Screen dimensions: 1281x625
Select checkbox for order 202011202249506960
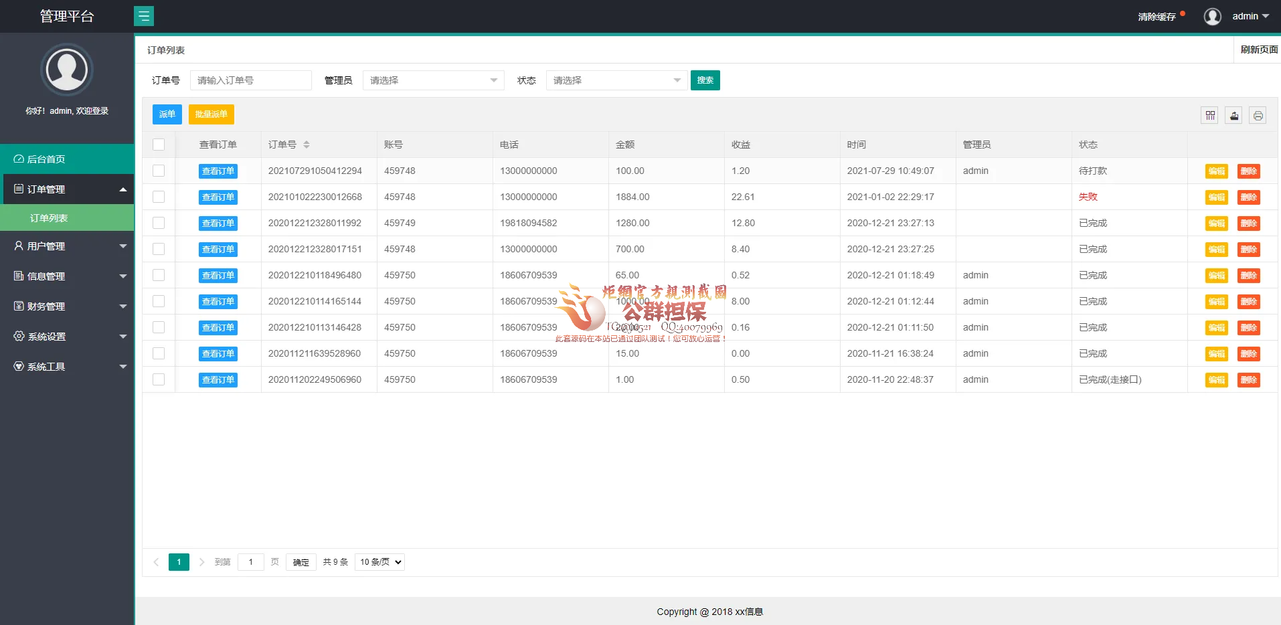point(159,379)
